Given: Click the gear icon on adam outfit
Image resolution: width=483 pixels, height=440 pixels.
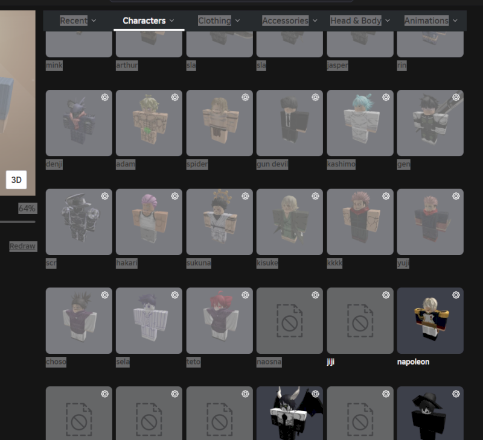Looking at the screenshot, I should (174, 97).
